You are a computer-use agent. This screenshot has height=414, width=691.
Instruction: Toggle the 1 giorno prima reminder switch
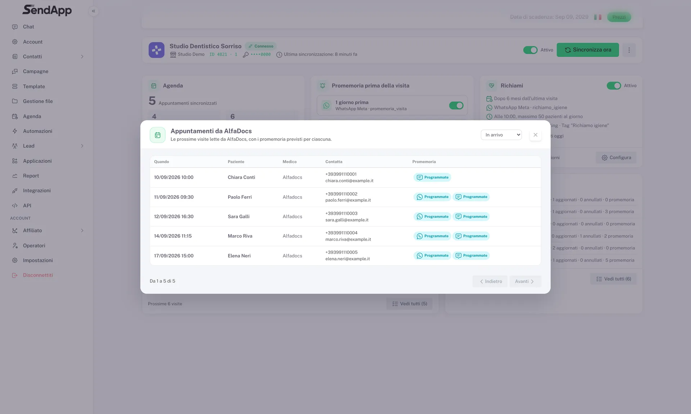[456, 105]
